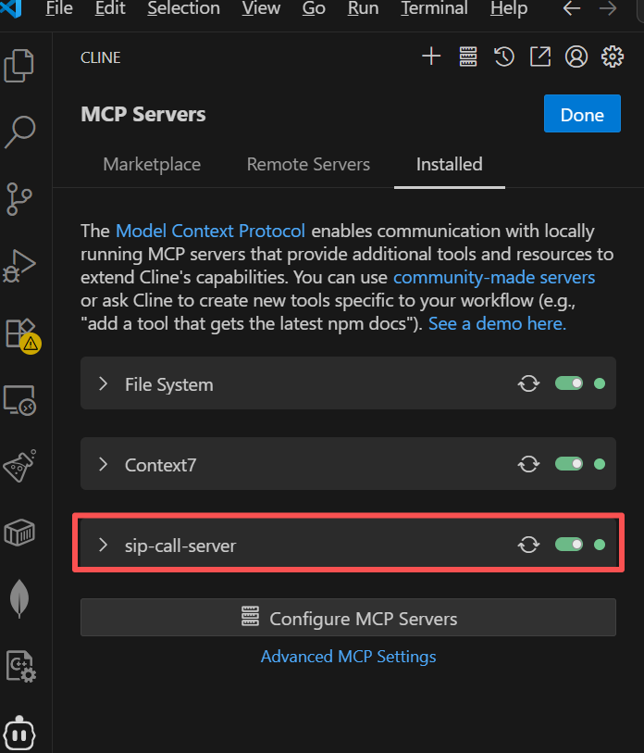Open Advanced MCP Settings link
The image size is (644, 753).
pyautogui.click(x=348, y=657)
